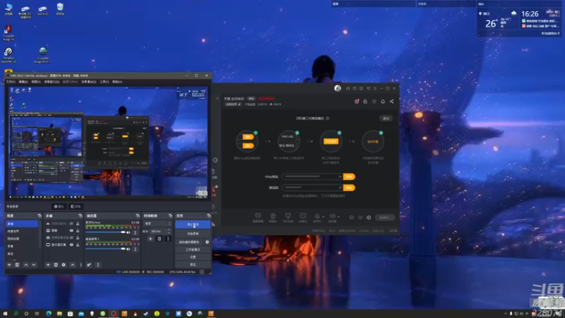Open the Sources toolbar three-dot overflow menu
Screen dimensions: 565x318
tap(81, 264)
